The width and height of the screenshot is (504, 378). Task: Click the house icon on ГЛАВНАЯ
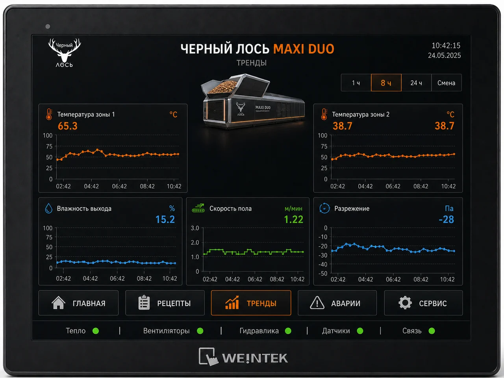click(58, 303)
